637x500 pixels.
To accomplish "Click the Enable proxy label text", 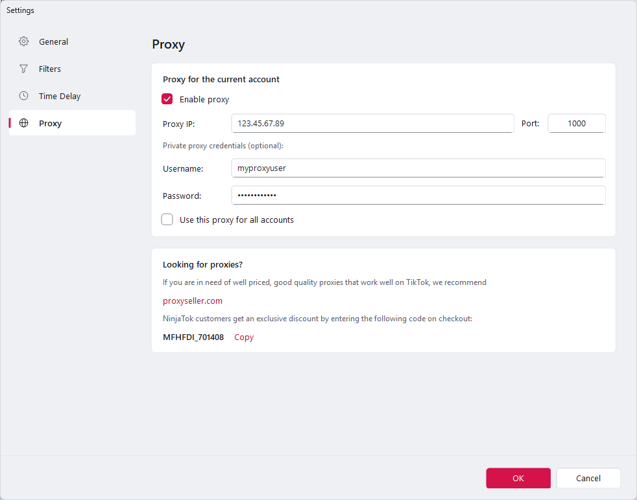I will 204,99.
